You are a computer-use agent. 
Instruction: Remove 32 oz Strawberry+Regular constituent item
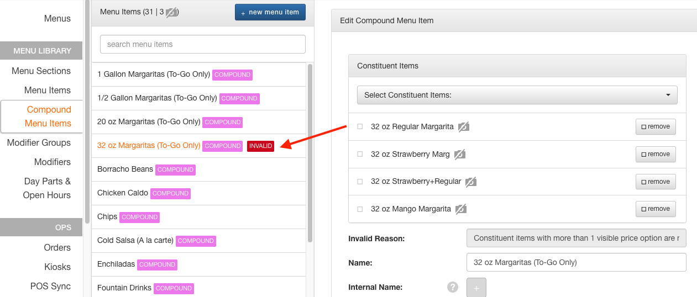click(x=656, y=182)
